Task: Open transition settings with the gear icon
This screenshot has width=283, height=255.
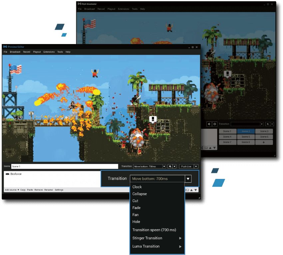Action: pos(214,124)
